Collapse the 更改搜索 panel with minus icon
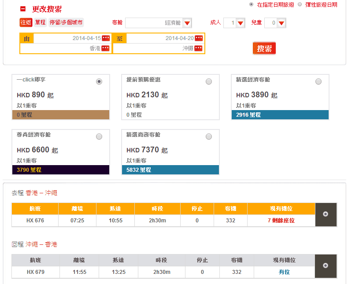 click(x=23, y=9)
